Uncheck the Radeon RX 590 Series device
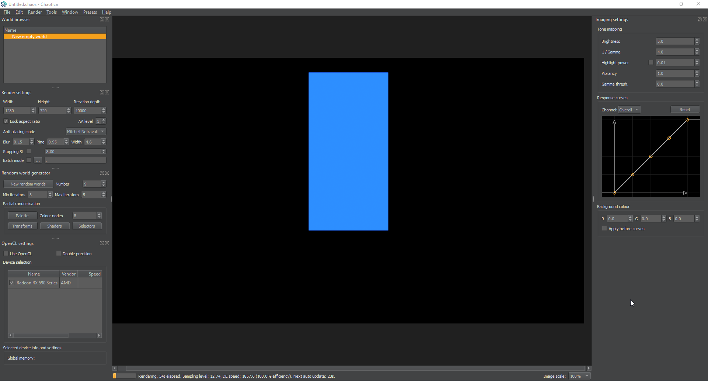The width and height of the screenshot is (708, 381). (x=12, y=283)
